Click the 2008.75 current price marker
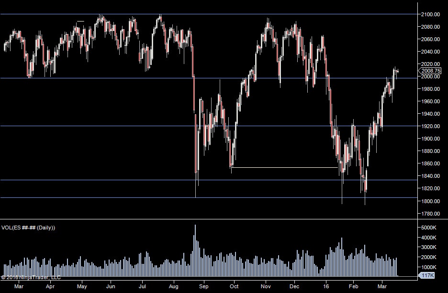This screenshot has width=448, height=293. tap(431, 71)
